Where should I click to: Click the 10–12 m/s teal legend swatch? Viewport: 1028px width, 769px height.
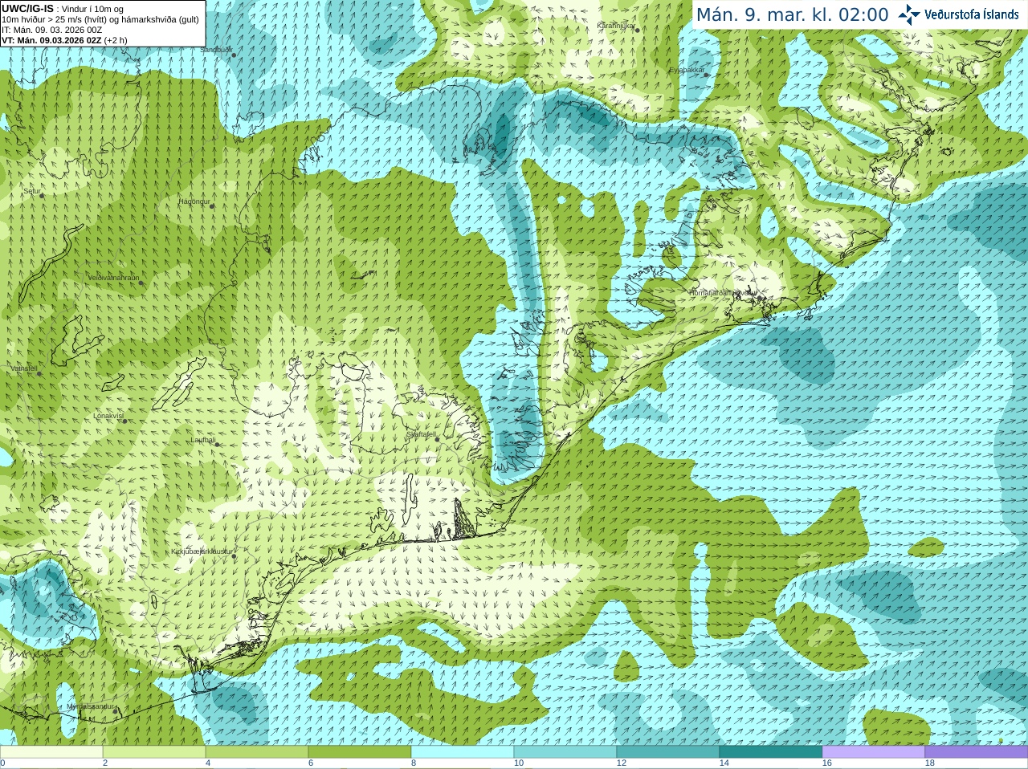tap(565, 752)
